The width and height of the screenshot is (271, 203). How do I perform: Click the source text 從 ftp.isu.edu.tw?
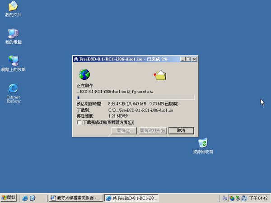point(140,92)
